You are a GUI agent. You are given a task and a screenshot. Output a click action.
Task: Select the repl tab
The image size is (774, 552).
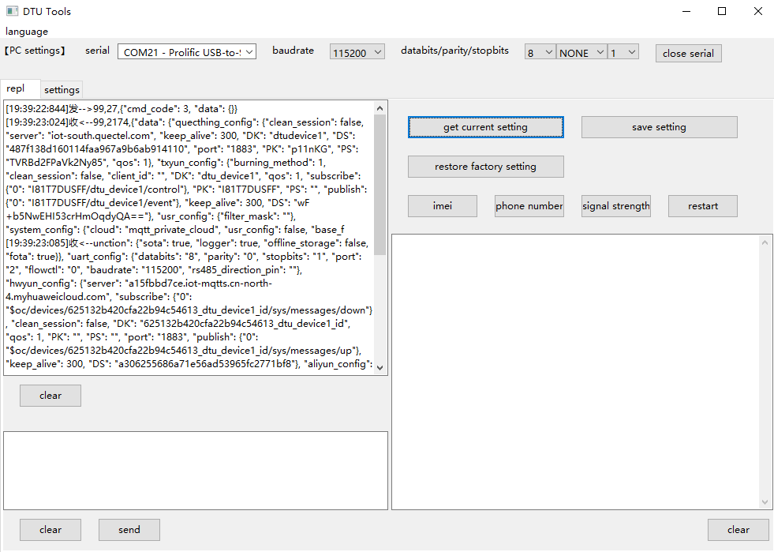pos(21,89)
